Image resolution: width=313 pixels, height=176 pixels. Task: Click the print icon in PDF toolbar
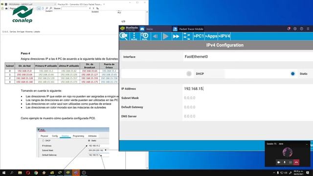click(6, 8)
